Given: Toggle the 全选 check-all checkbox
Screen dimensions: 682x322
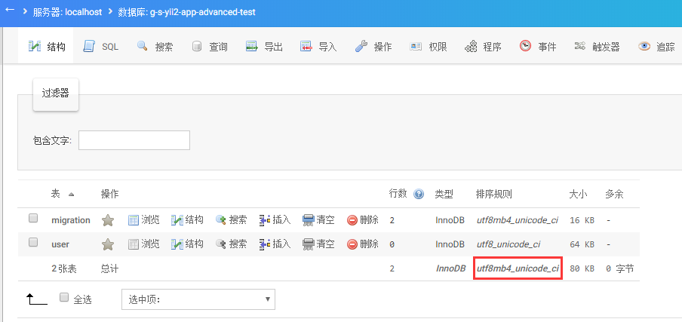Looking at the screenshot, I should point(64,298).
